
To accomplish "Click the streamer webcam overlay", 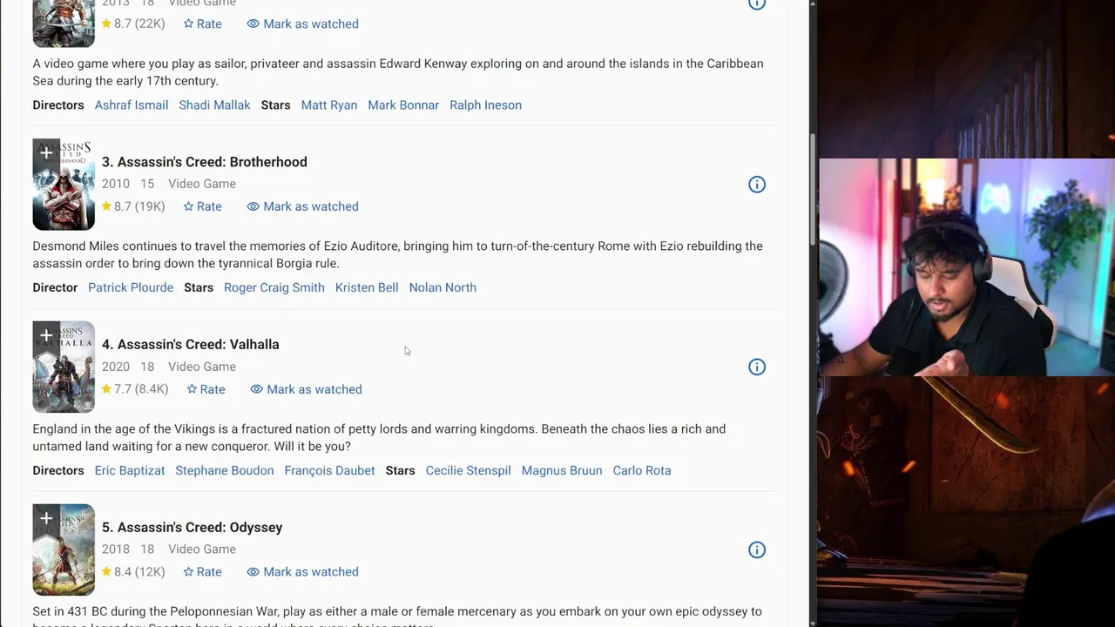I will 967,267.
